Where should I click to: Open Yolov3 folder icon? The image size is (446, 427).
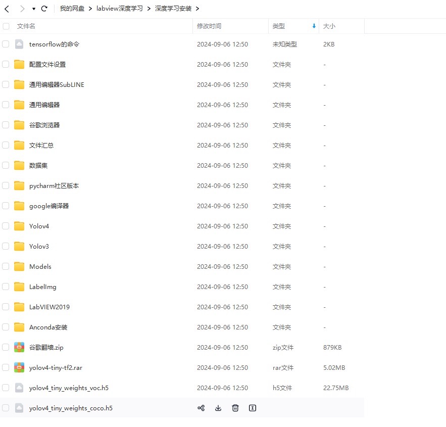click(x=19, y=246)
